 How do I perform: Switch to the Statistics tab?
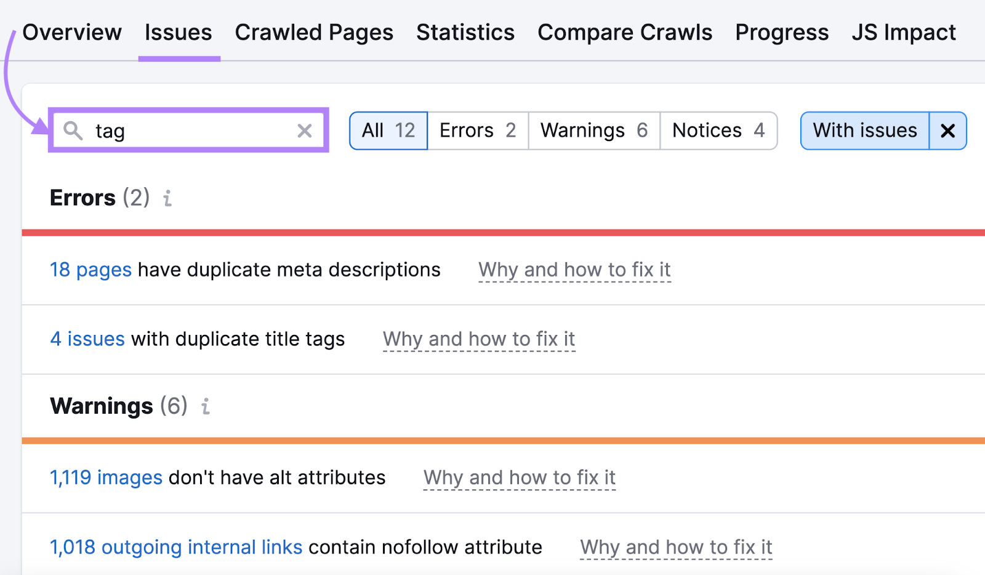pos(465,32)
